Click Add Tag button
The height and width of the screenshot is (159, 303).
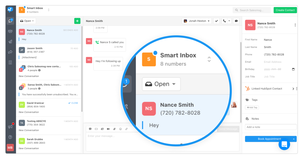[x=252, y=108]
